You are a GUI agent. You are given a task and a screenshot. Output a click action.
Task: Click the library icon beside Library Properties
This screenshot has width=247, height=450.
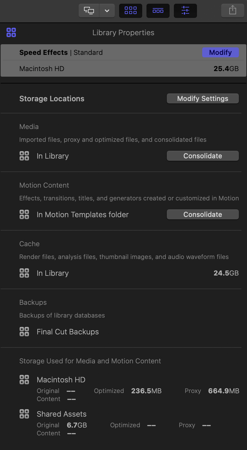11,32
